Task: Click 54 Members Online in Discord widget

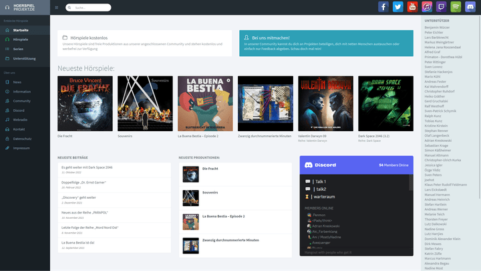Action: (393, 165)
